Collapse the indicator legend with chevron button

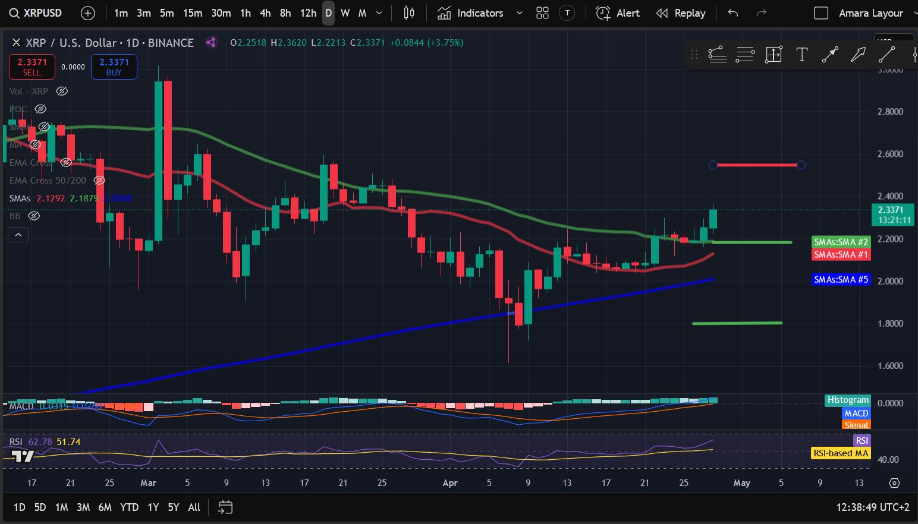coord(18,235)
